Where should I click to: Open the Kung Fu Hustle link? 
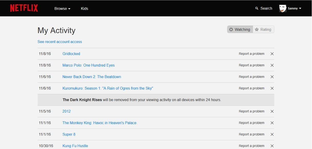coord(75,146)
